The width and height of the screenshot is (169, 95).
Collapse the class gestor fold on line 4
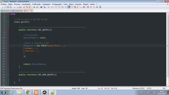click(8, 22)
